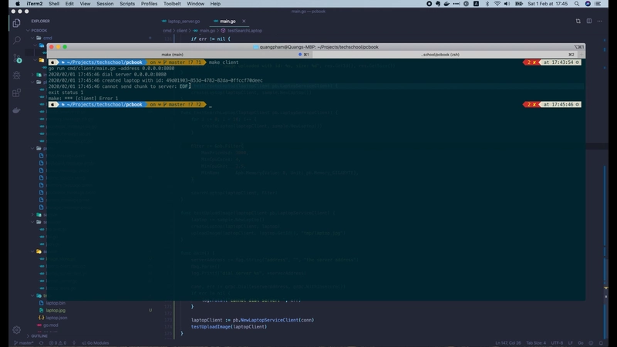Open the Extensions view in VS Code
Viewport: 617px width, 347px height.
[x=16, y=93]
